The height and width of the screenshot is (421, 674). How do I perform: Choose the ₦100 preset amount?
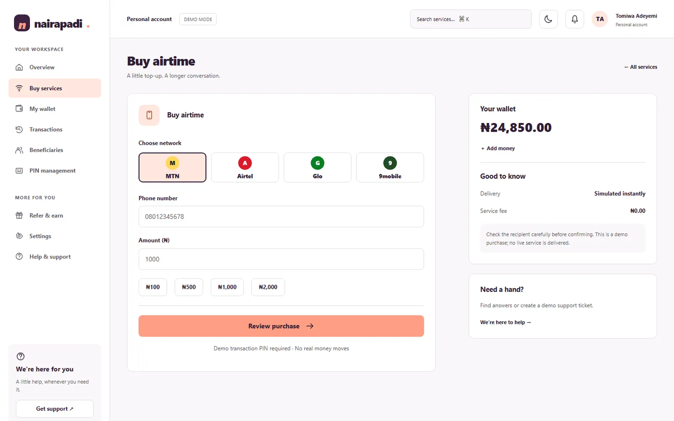pos(152,287)
